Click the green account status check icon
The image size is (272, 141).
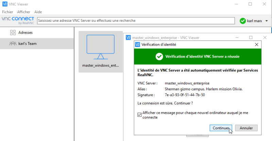pyautogui.click(x=243, y=21)
